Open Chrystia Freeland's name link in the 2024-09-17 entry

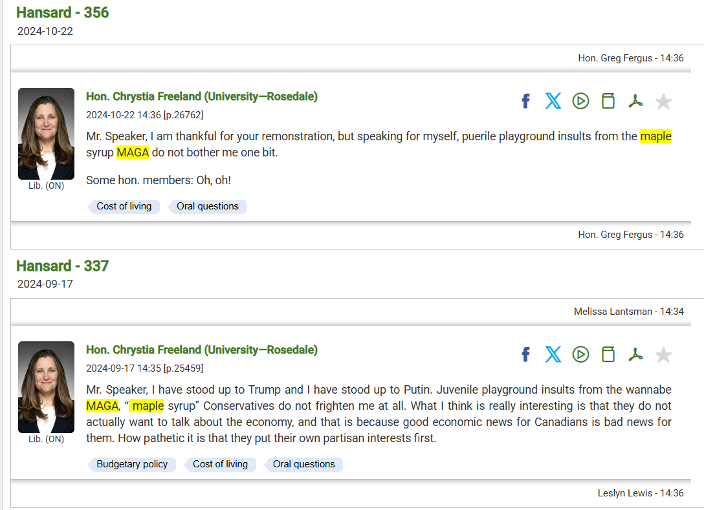202,350
